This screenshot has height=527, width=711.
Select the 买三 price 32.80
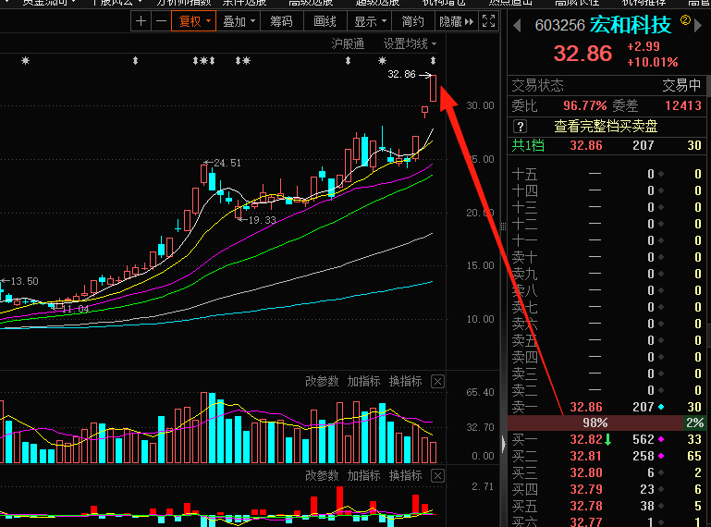(586, 473)
